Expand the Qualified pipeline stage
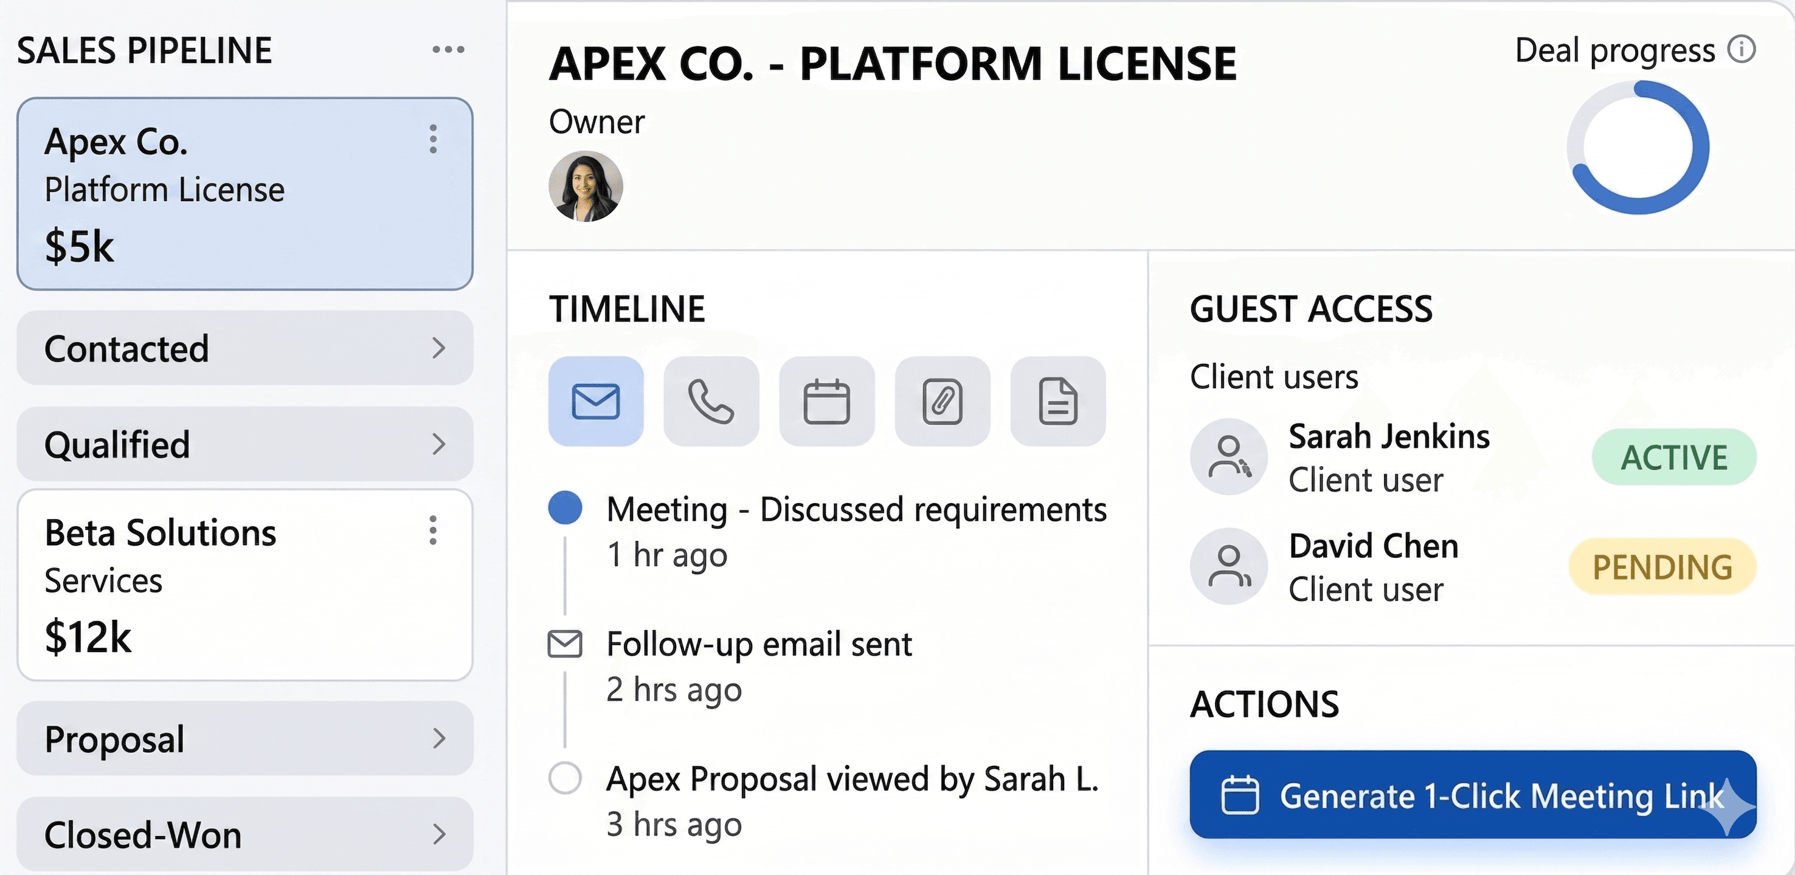The width and height of the screenshot is (1795, 875). coord(438,444)
